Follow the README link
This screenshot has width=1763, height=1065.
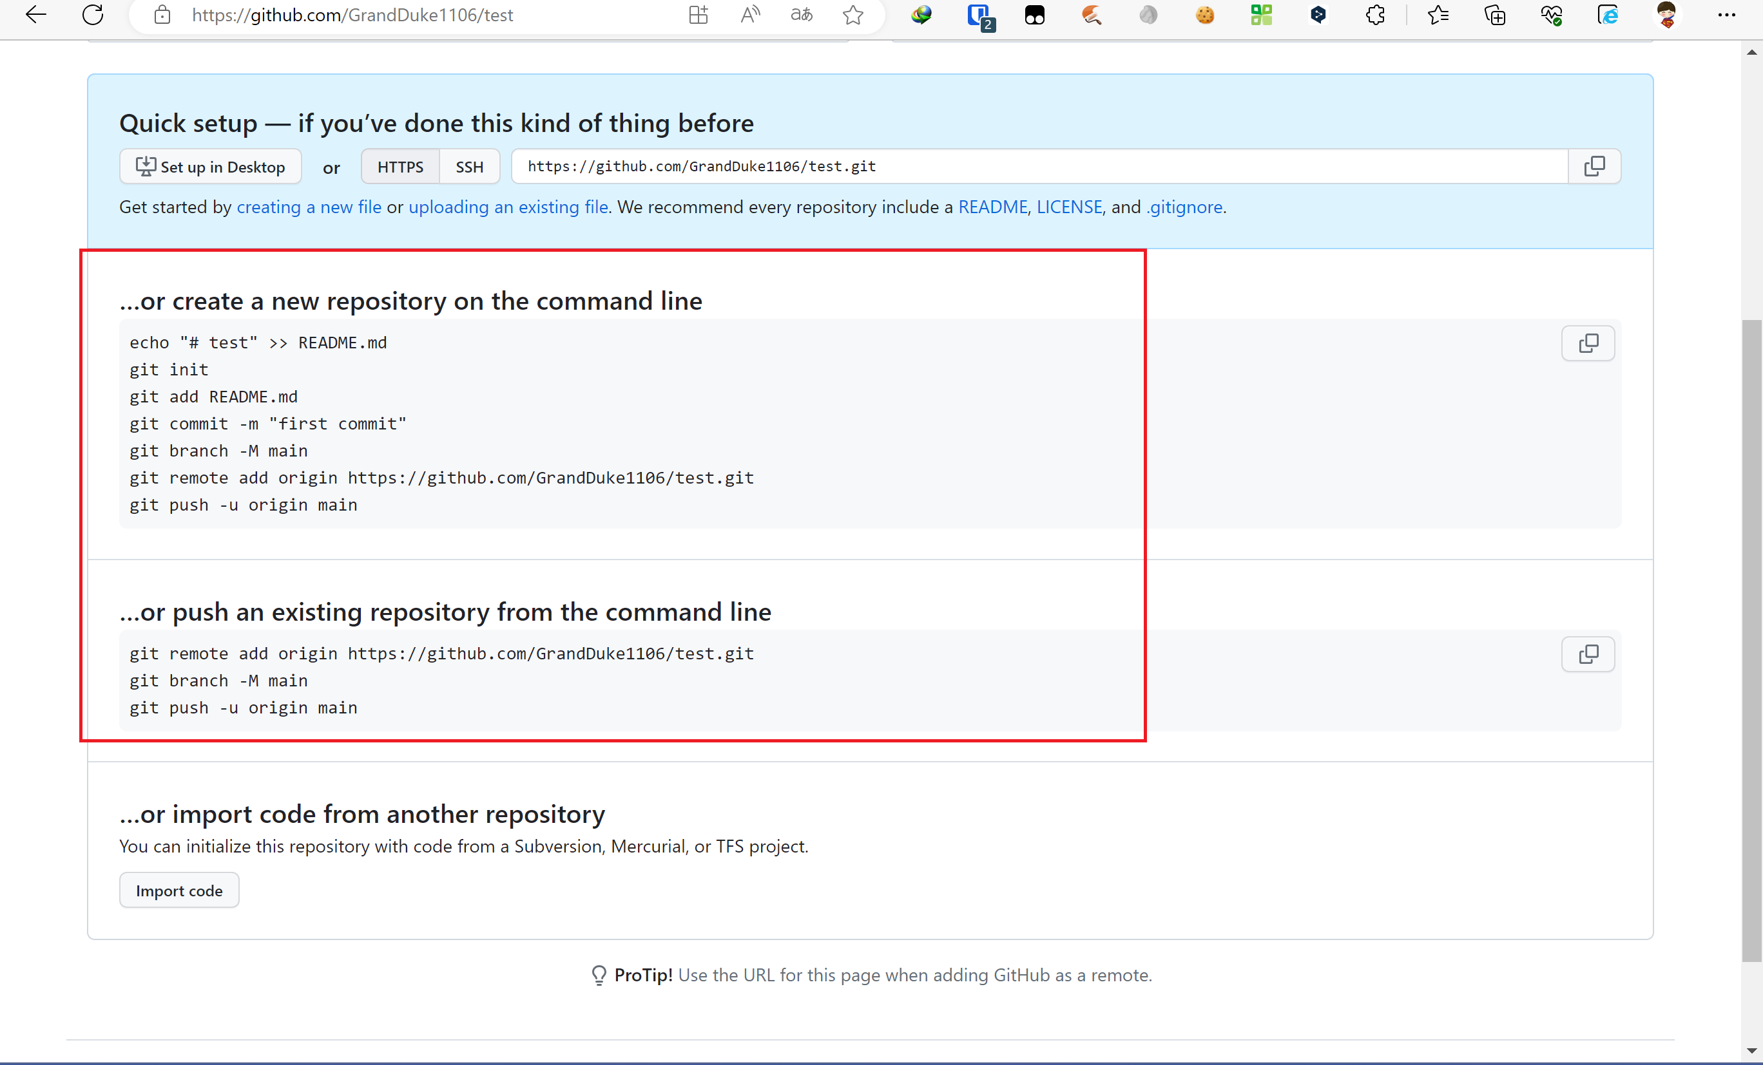coord(992,207)
